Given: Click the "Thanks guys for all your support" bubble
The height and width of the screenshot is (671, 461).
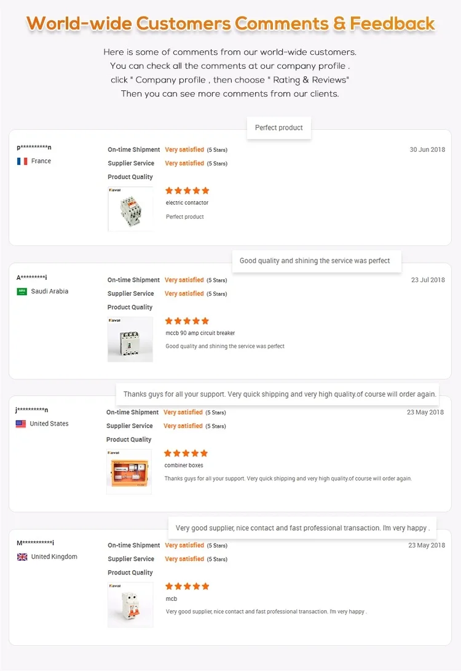Looking at the screenshot, I should [280, 394].
